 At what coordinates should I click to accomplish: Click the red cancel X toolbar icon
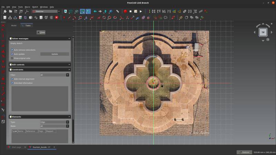pos(57,18)
